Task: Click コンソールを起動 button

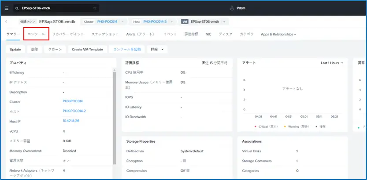Action: tap(127, 50)
